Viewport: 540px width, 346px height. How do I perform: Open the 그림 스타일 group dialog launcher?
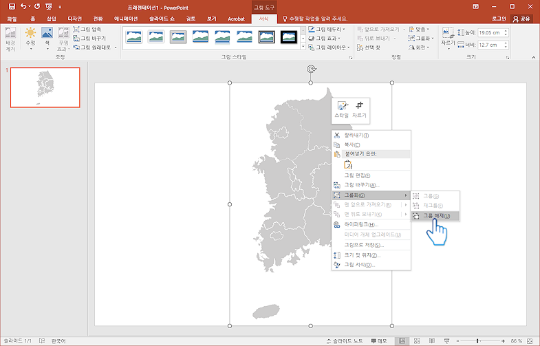[x=351, y=58]
